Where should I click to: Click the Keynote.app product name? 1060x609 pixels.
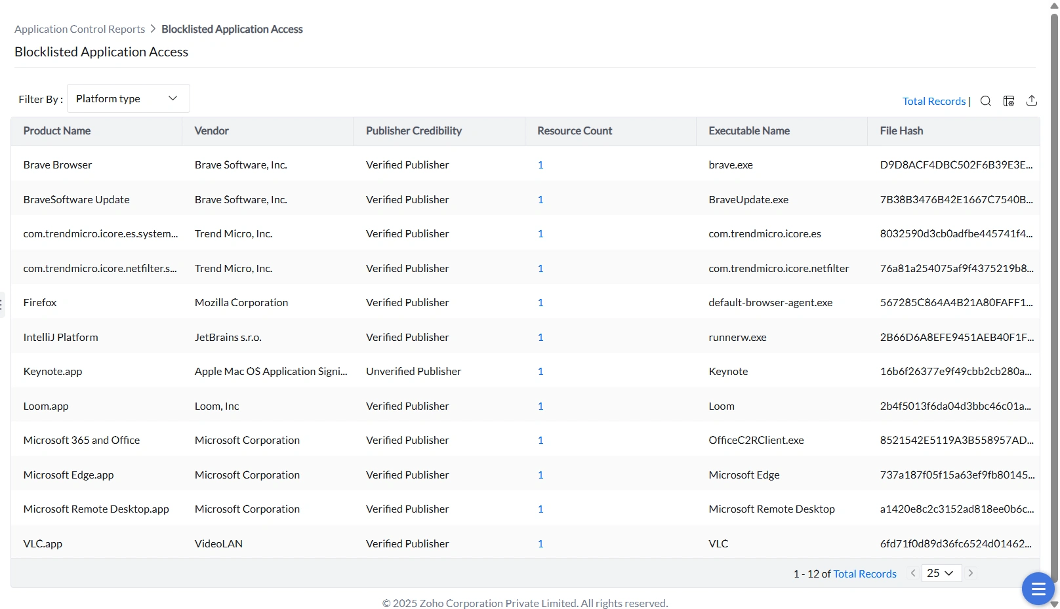pyautogui.click(x=52, y=371)
